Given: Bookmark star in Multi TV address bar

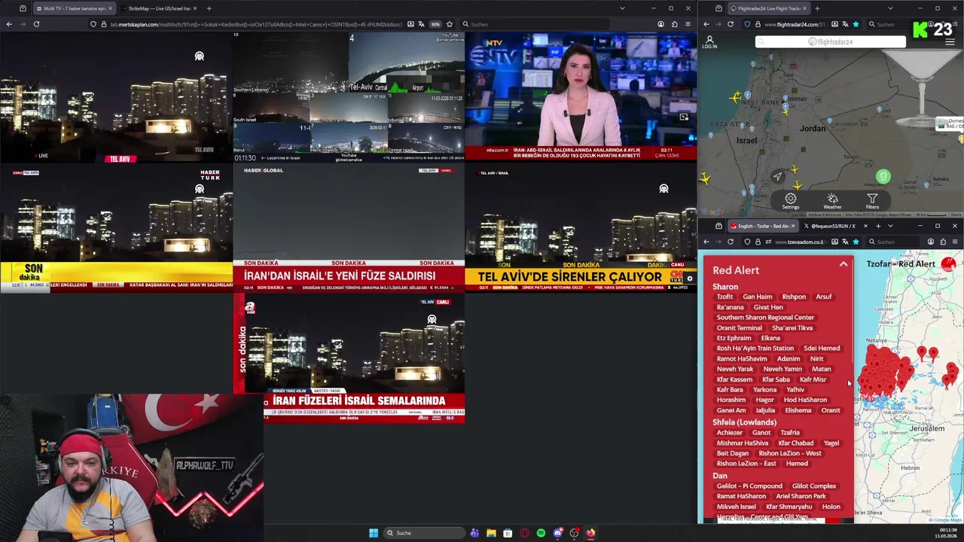Looking at the screenshot, I should (x=450, y=24).
